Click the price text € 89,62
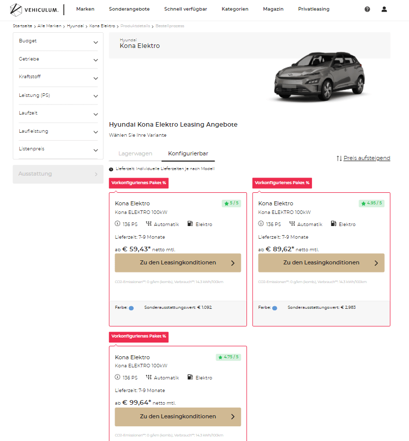The width and height of the screenshot is (409, 441). click(x=280, y=249)
